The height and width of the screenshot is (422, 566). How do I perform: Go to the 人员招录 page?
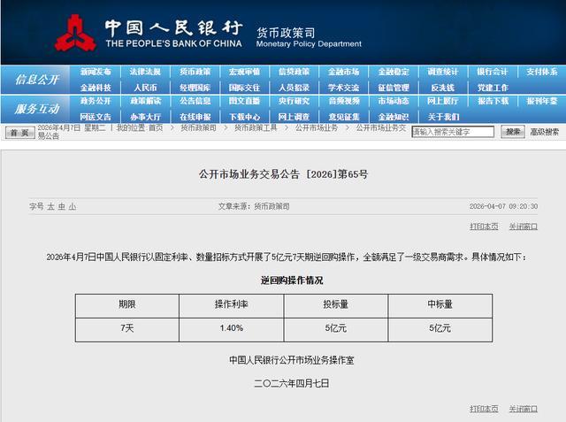click(294, 88)
